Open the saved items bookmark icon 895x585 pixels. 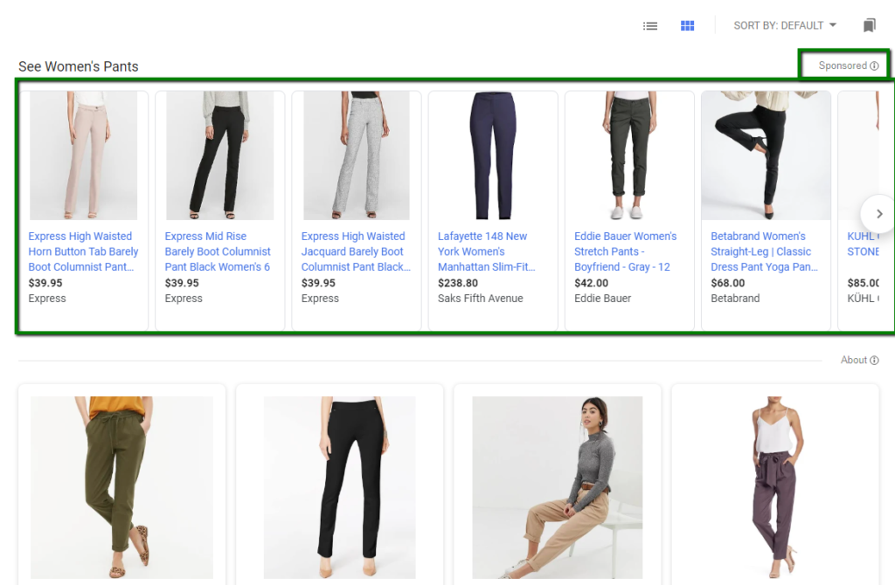869,25
